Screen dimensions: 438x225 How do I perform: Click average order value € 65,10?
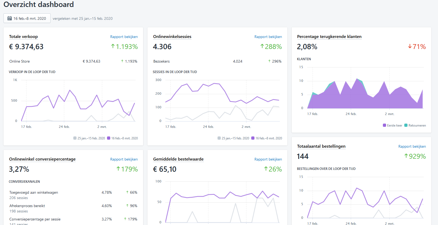165,169
